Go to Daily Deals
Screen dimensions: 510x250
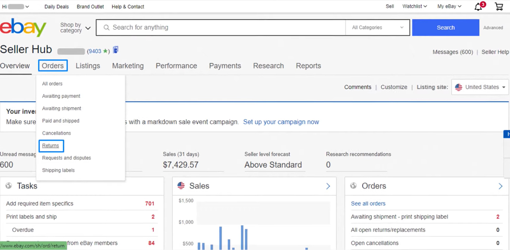point(56,7)
